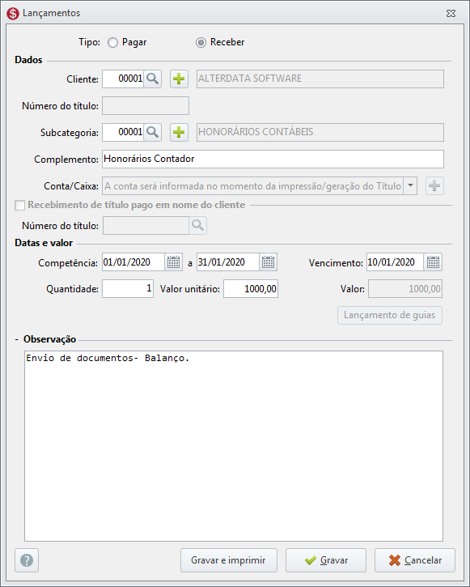Click Gravar e imprimir button
Screen dimensions: 470x587
click(229, 560)
